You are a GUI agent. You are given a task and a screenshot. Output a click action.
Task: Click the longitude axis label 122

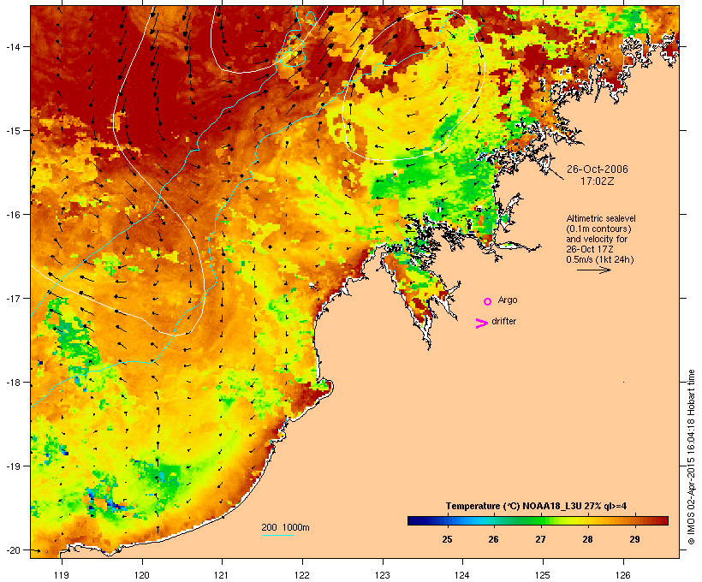tap(302, 575)
